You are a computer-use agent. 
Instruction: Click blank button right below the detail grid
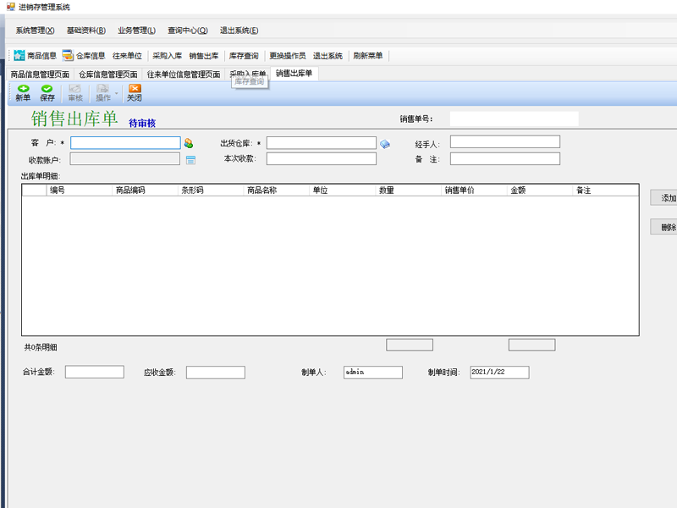(532, 345)
